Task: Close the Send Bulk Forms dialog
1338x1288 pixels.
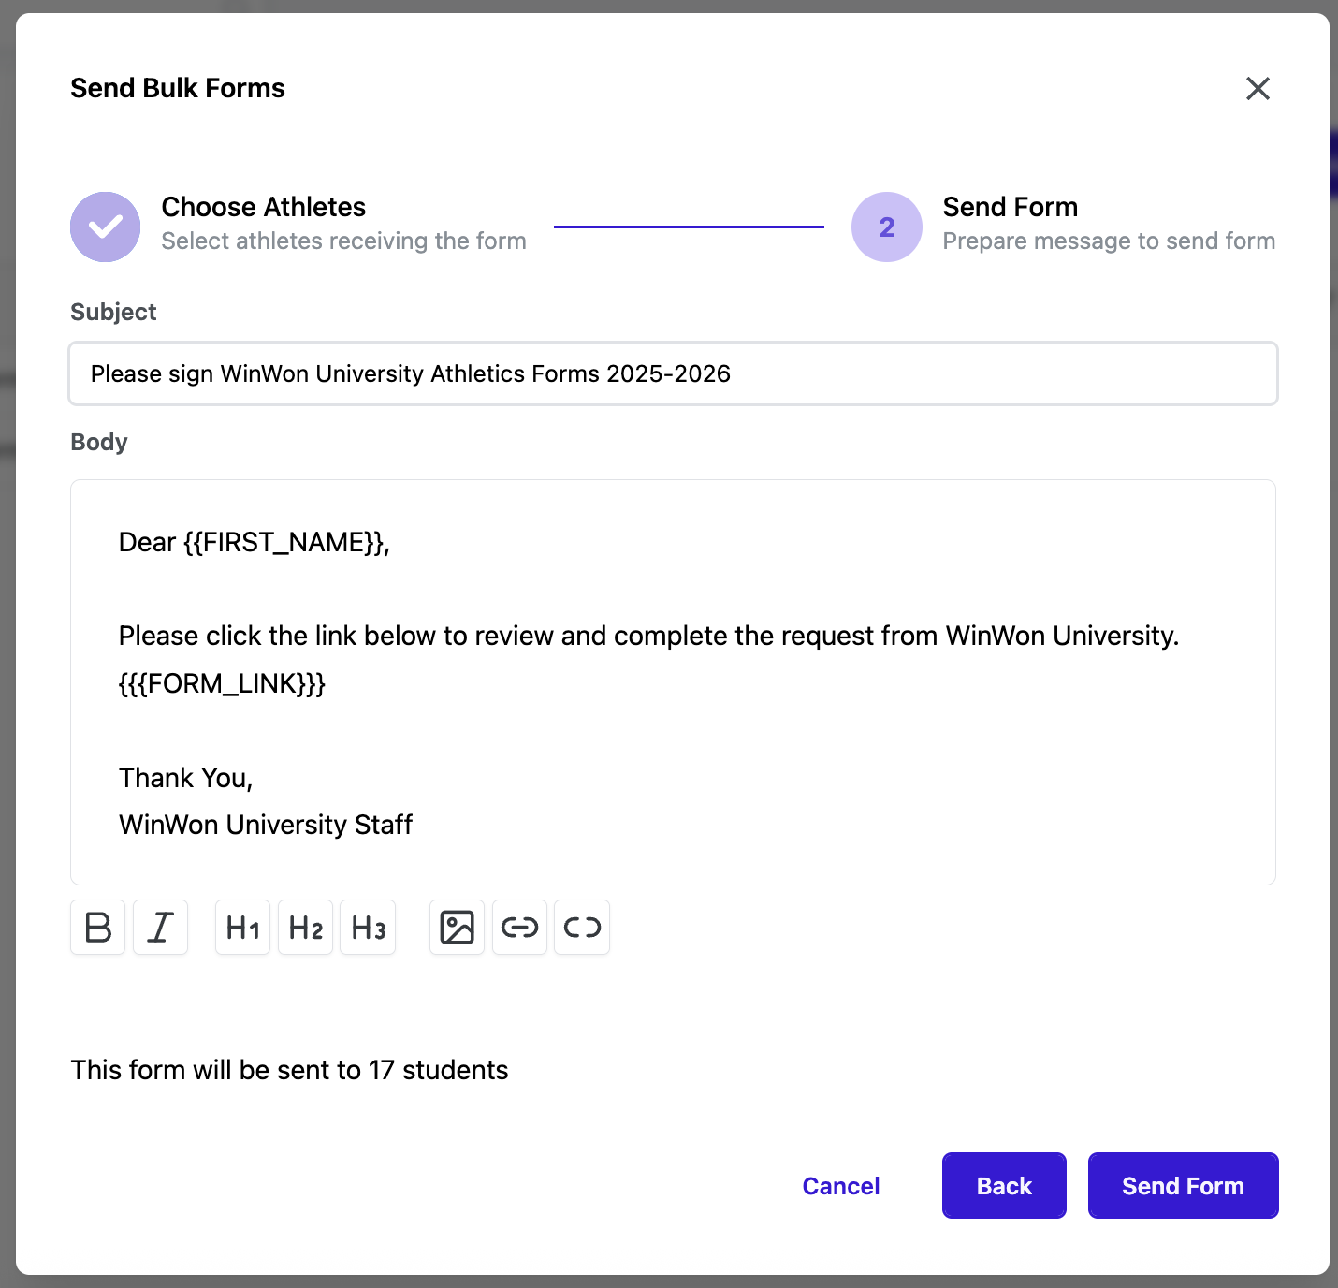Action: click(1258, 88)
